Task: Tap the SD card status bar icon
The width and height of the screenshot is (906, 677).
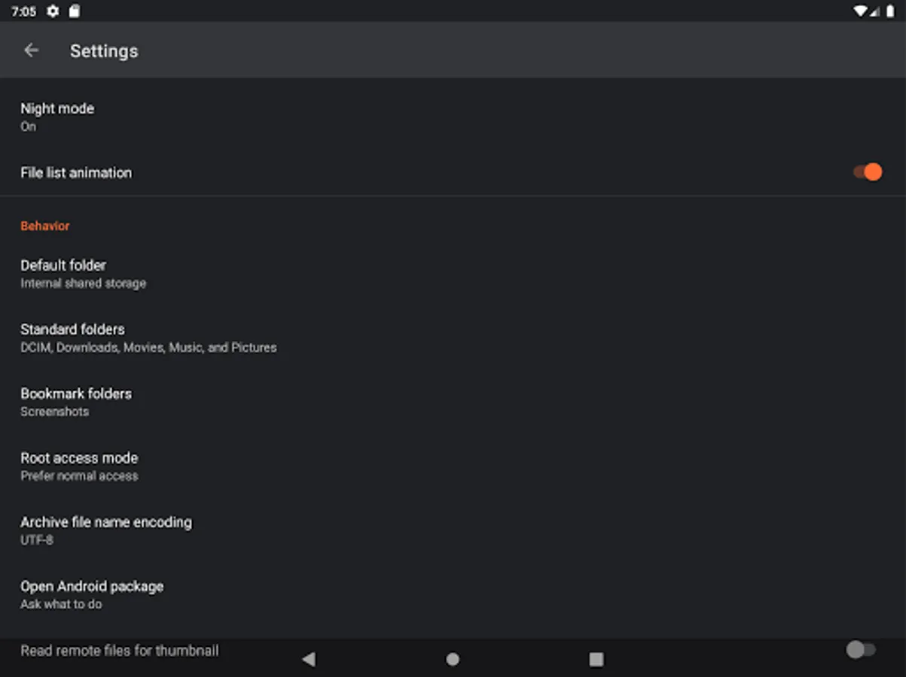Action: click(74, 11)
